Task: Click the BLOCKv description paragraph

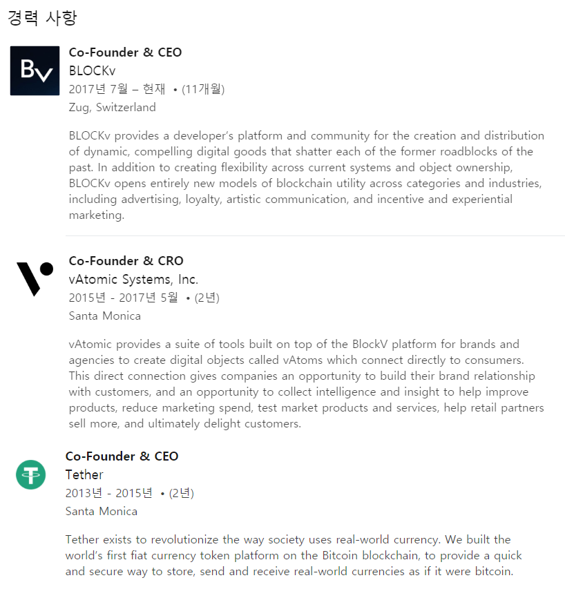Action: click(306, 175)
